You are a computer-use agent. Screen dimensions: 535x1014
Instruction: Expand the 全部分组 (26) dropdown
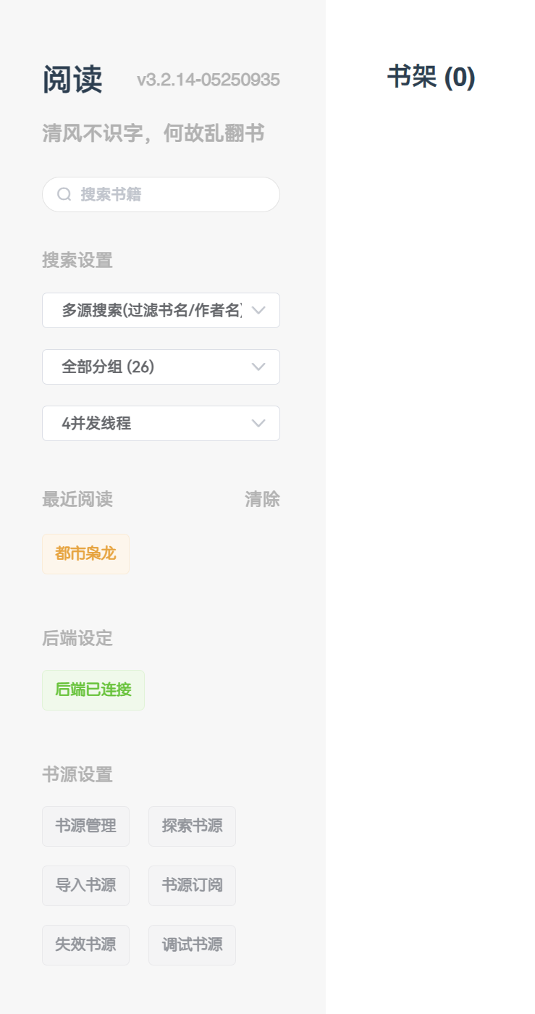coord(161,367)
